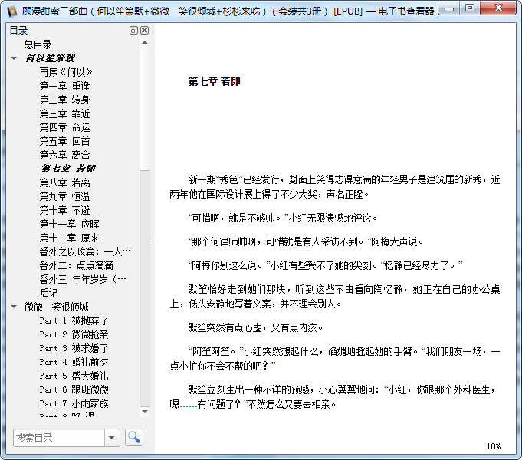522x460 pixels.
Task: Open 番外二：点点滴滴
Action: (x=76, y=265)
